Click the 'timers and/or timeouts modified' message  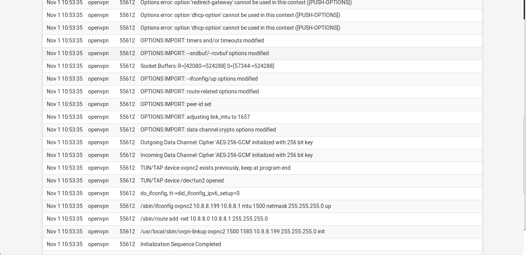[202, 41]
